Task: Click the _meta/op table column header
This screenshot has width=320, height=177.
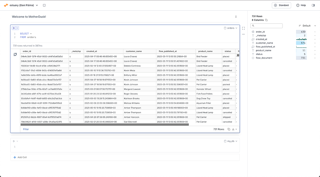Action: tap(76, 51)
